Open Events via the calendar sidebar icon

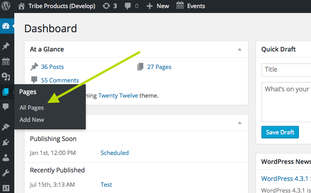coord(6,62)
